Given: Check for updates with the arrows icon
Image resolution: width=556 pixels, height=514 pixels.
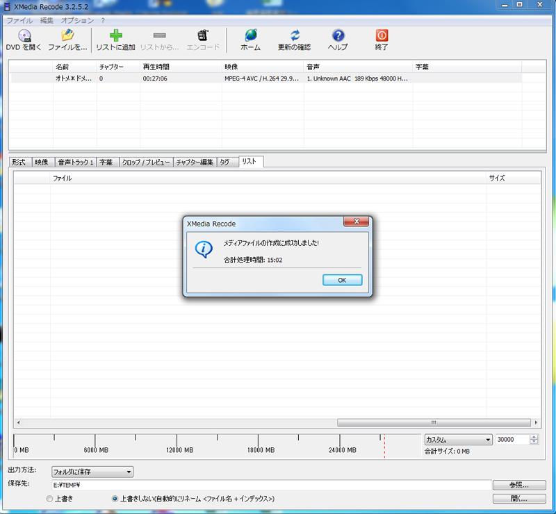Looking at the screenshot, I should coord(294,40).
